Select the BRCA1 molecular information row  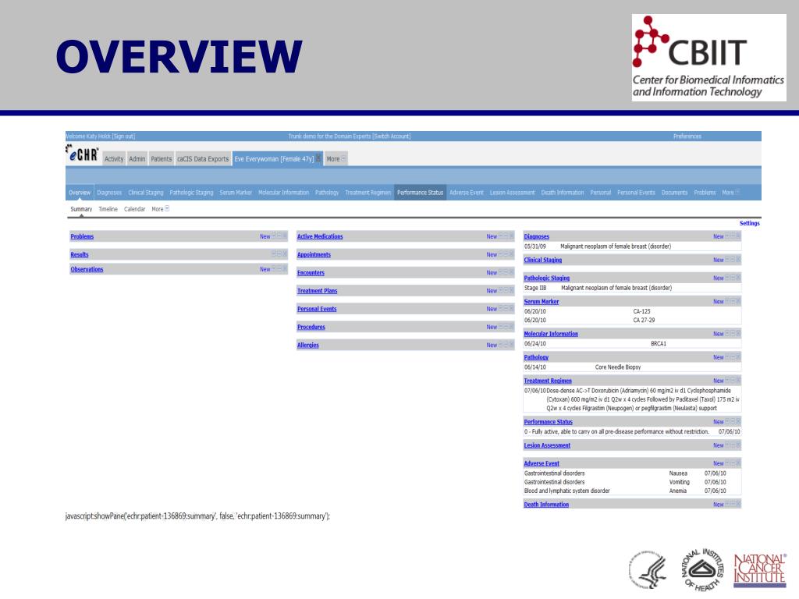click(x=632, y=344)
